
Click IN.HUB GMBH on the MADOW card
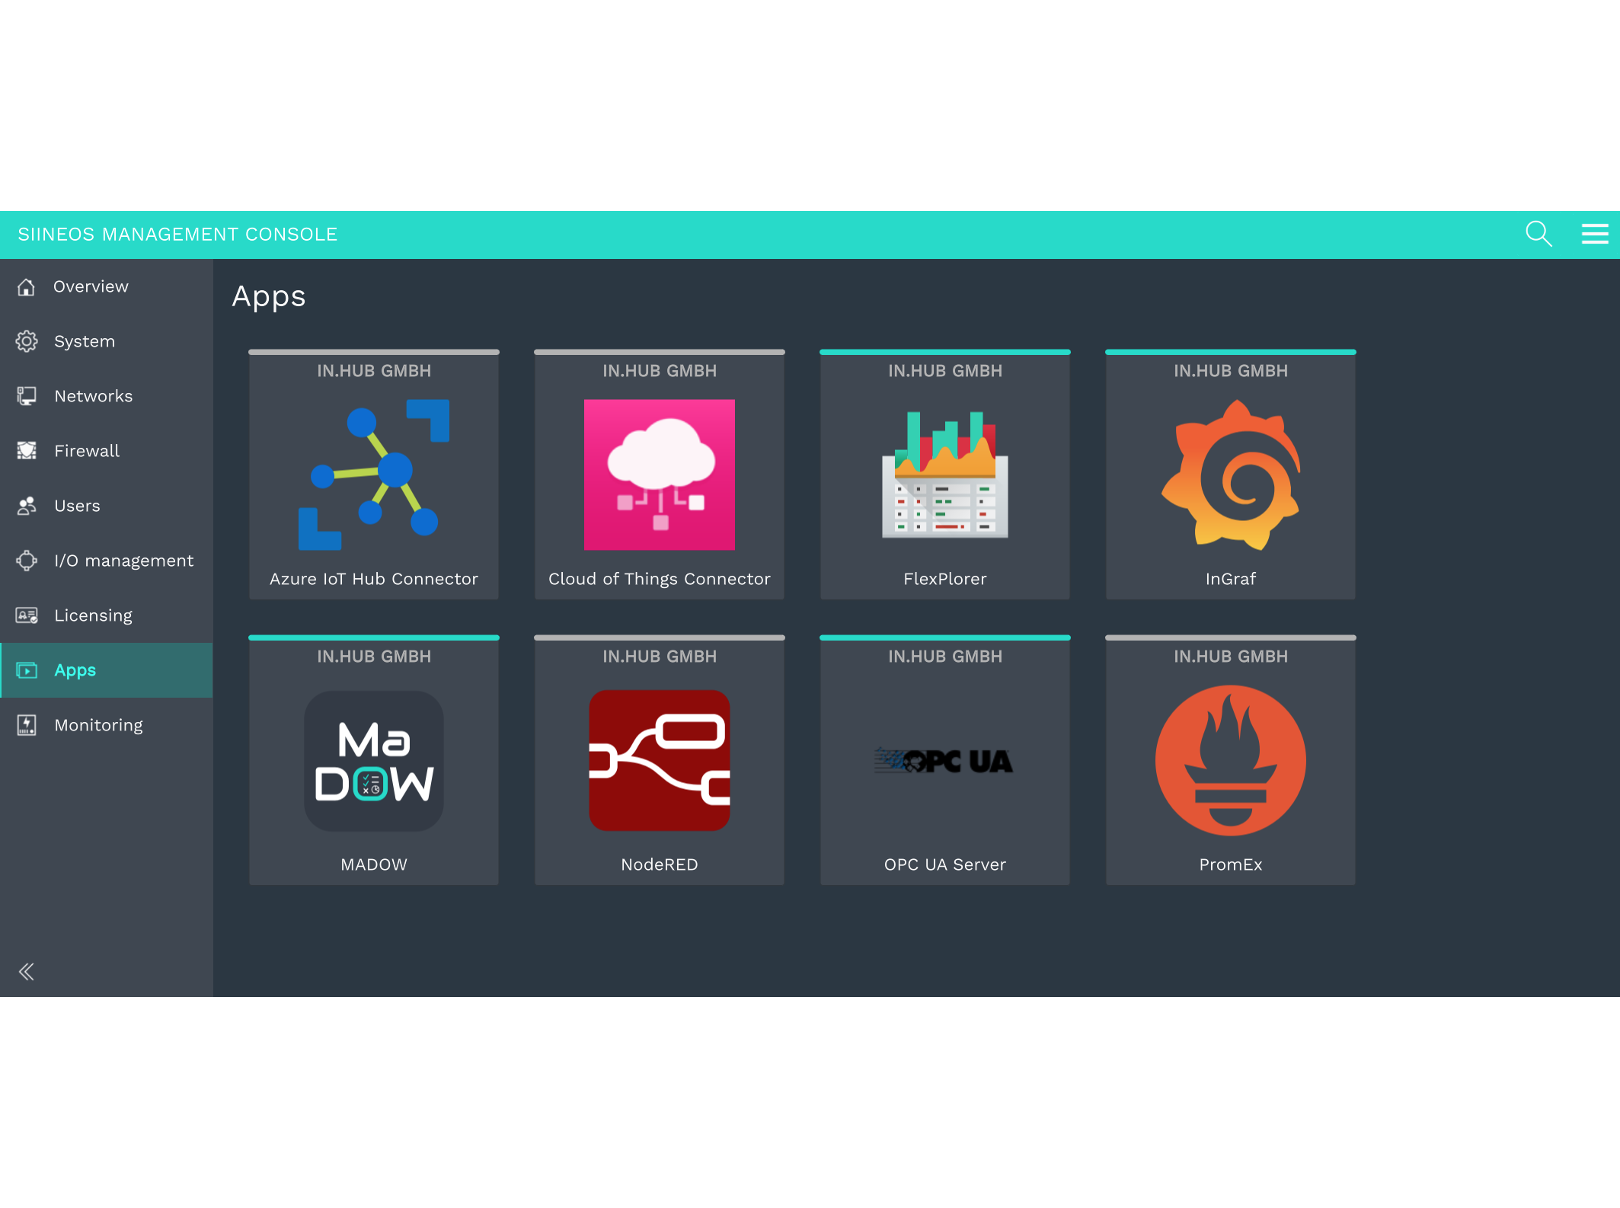(x=374, y=657)
